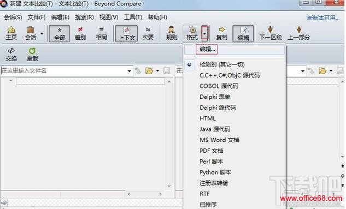The image size is (346, 209).
Task: Open the 搜索(R) menu
Action: 84,17
